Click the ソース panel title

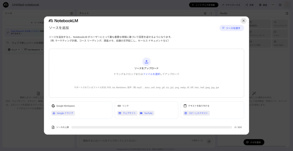(9, 13)
